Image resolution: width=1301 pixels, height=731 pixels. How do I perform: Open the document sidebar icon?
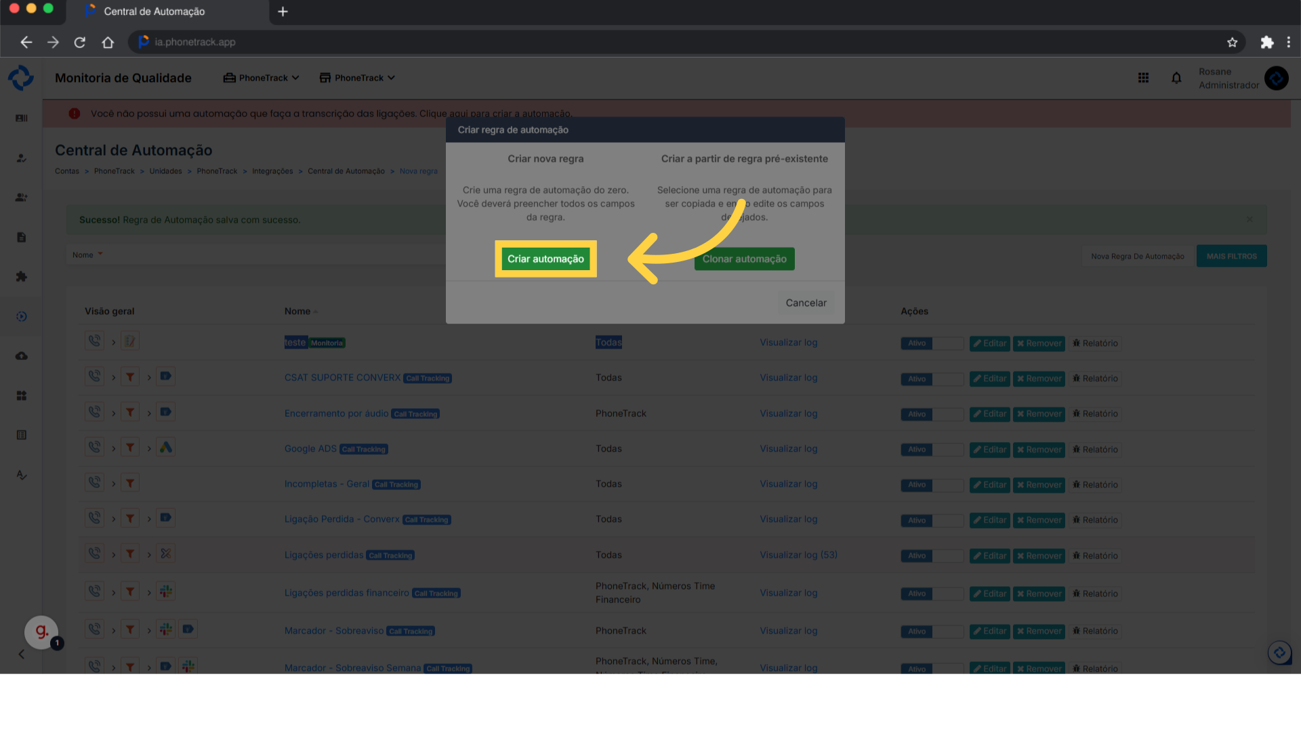tap(22, 237)
